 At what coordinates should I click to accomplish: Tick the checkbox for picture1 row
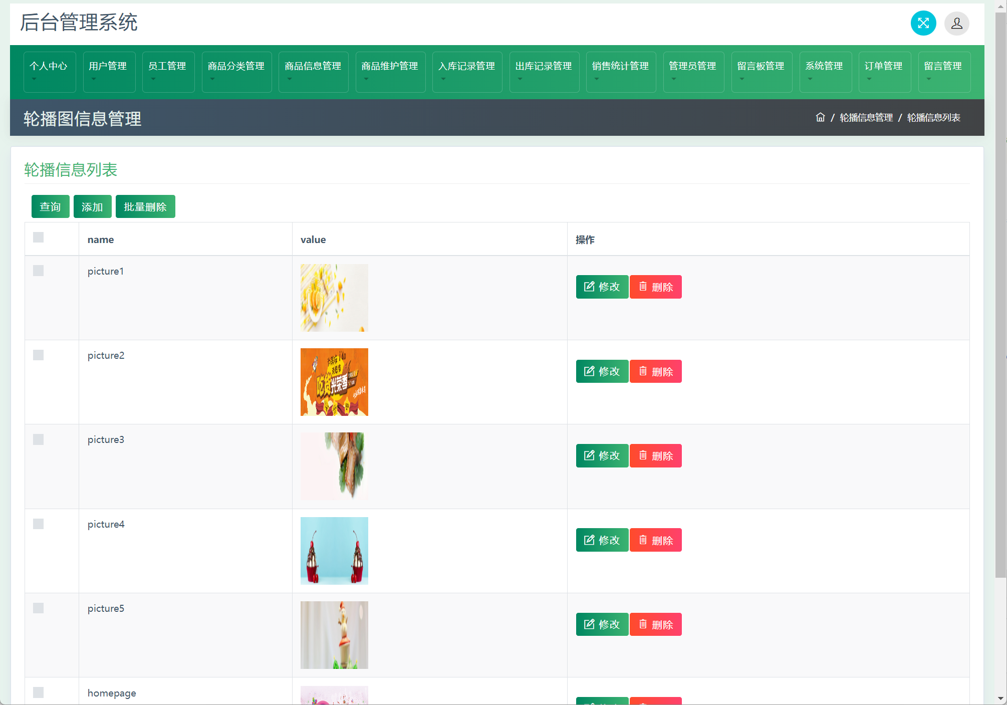pyautogui.click(x=38, y=271)
